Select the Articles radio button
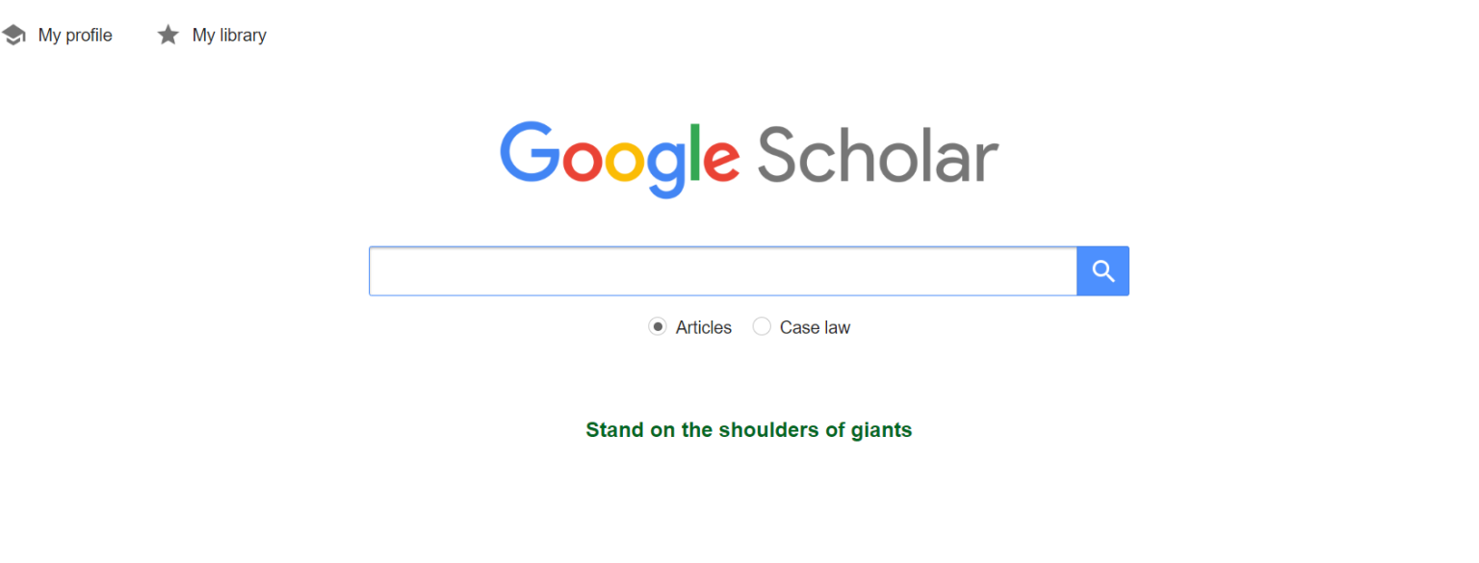 click(x=658, y=327)
